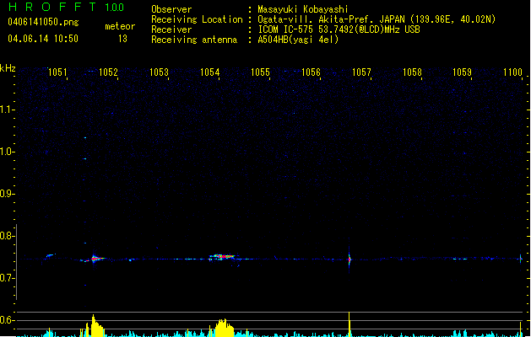Click the yellow power hump under 1054
The height and width of the screenshot is (337, 531).
224,328
